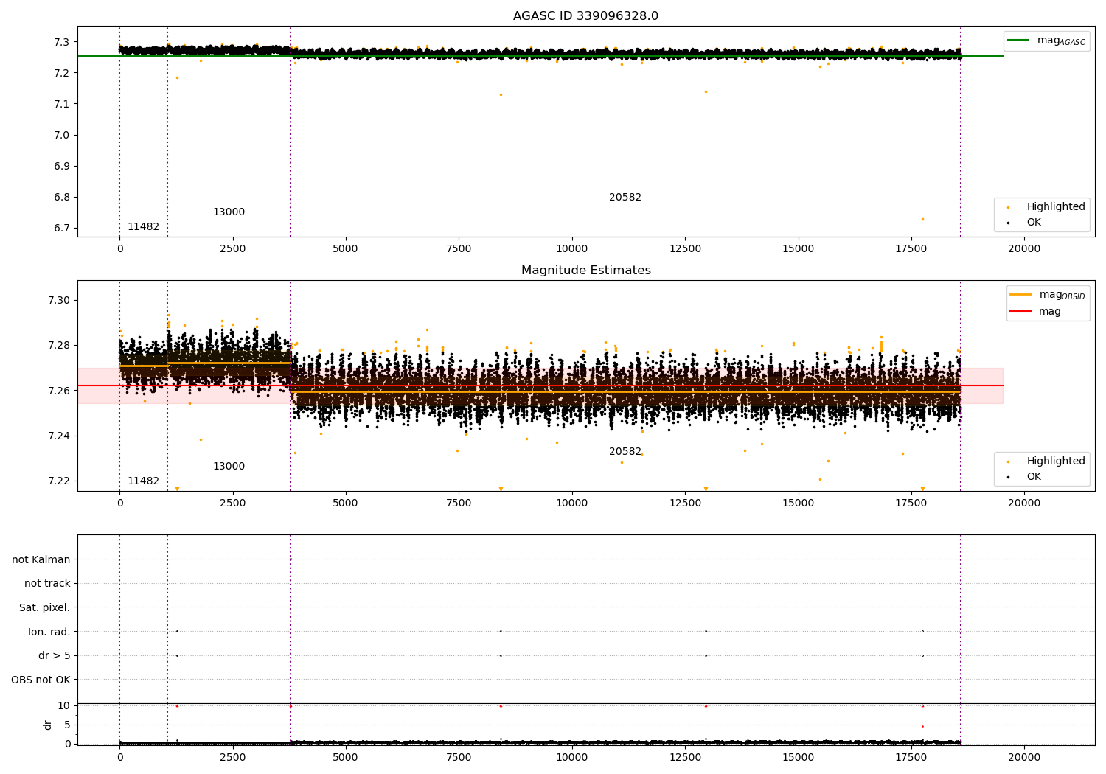Screen dimensions: 1106x774
Task: Select "13000" label in the Magnitude Estimates plot
Action: [229, 467]
